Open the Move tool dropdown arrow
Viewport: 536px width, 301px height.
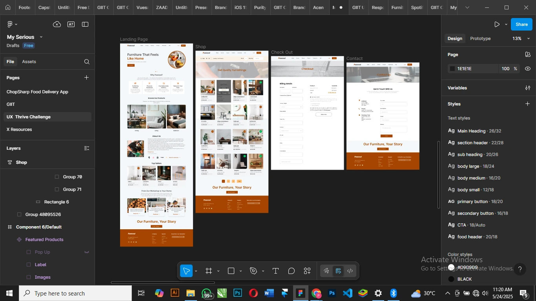(x=196, y=271)
